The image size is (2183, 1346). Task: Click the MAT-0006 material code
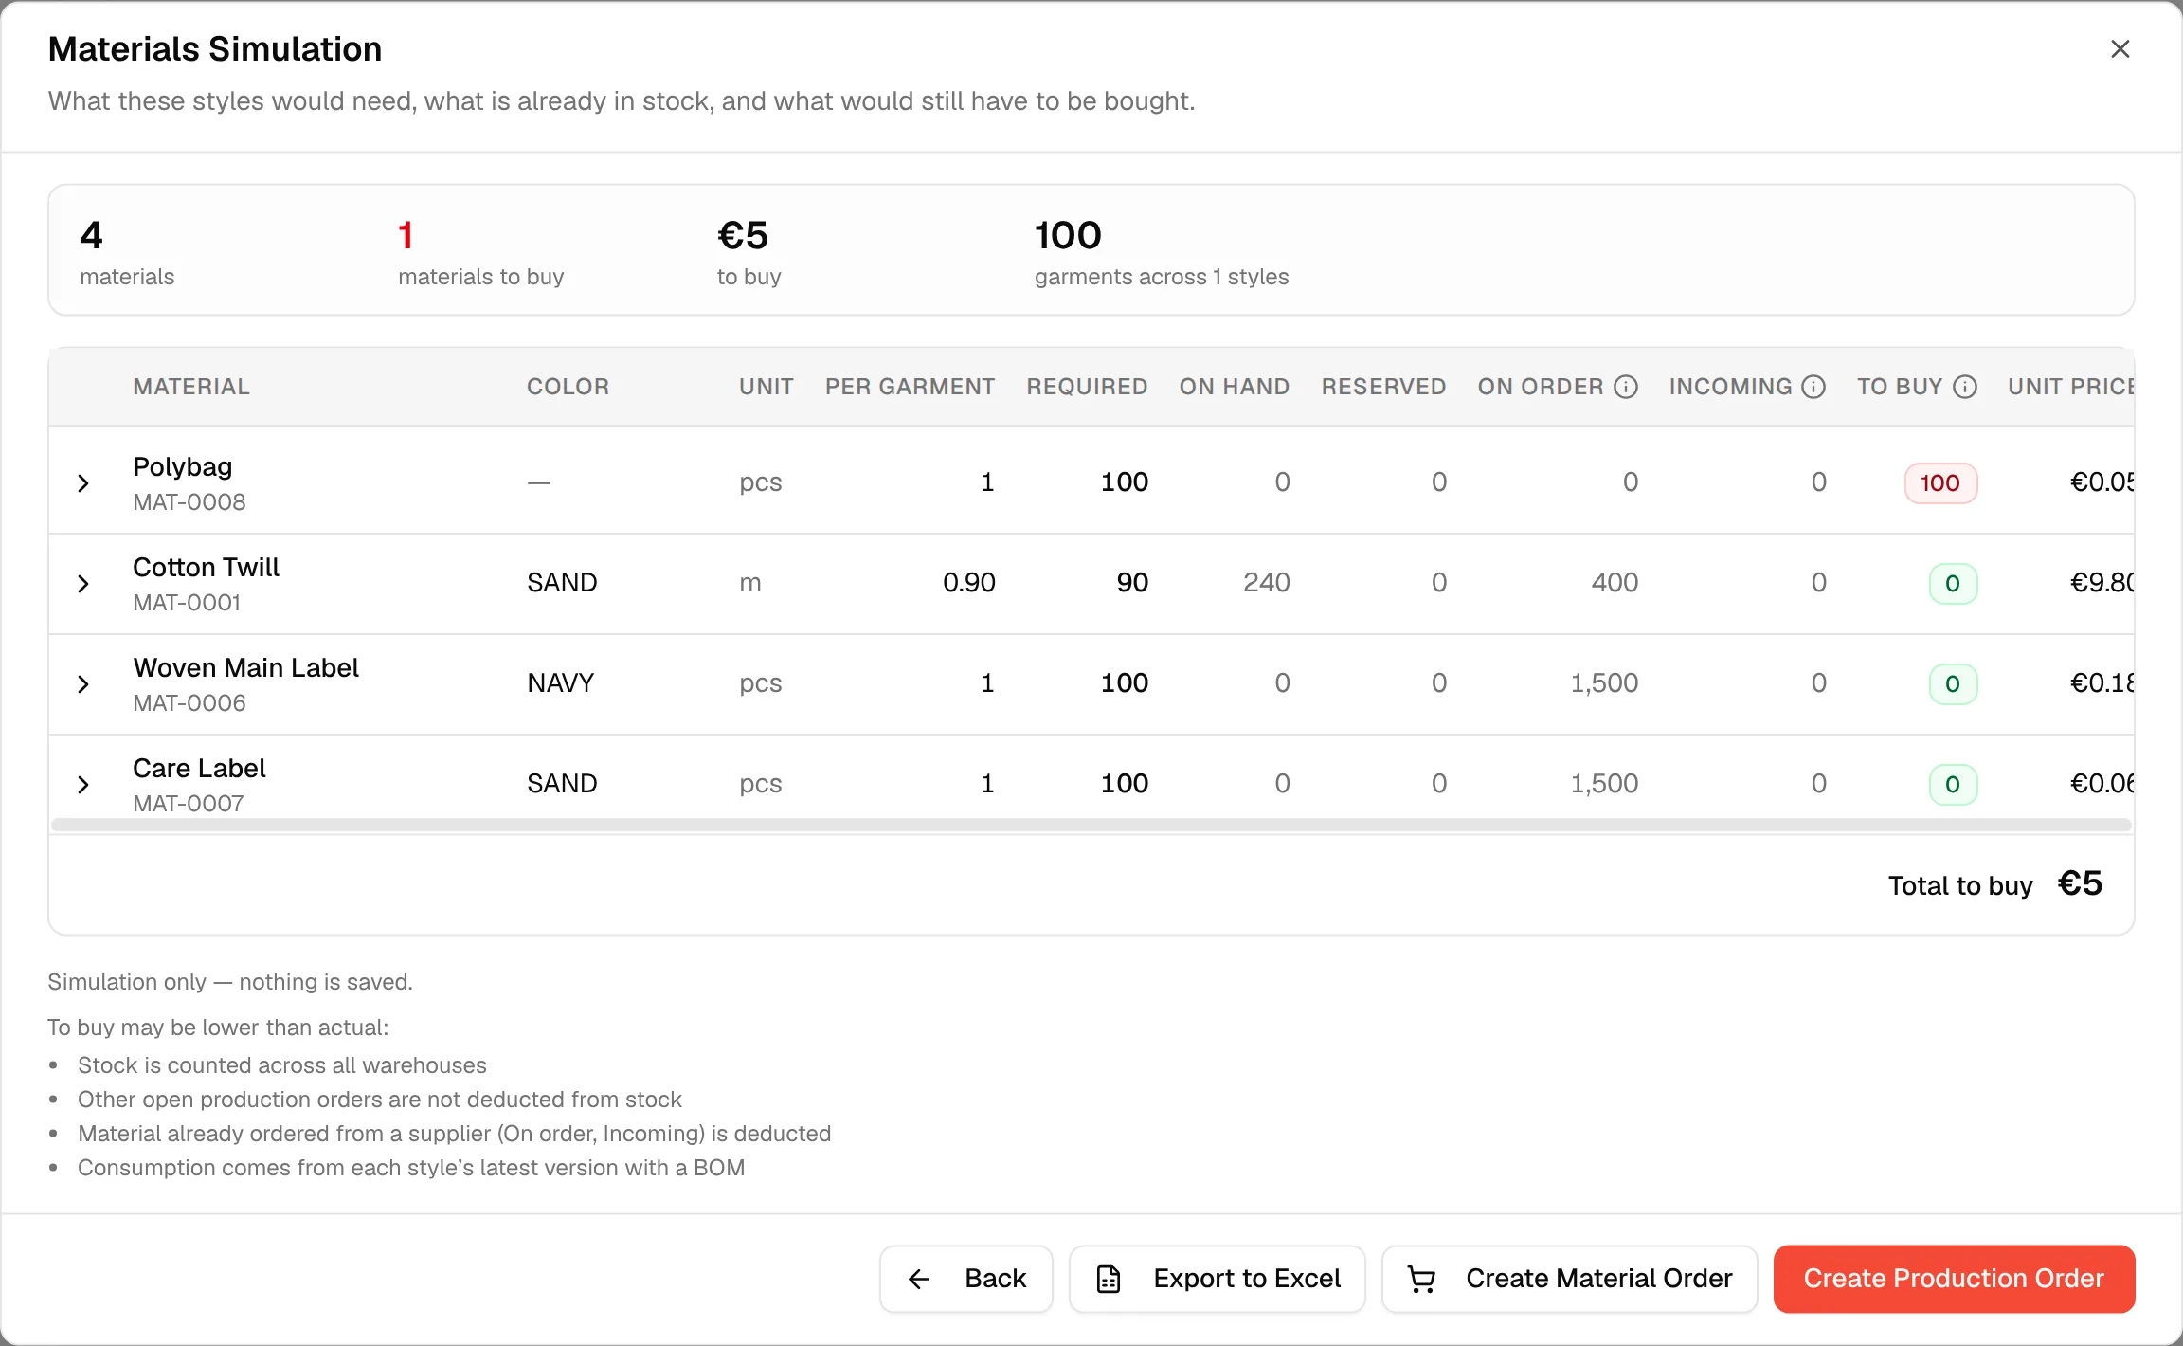coord(189,703)
